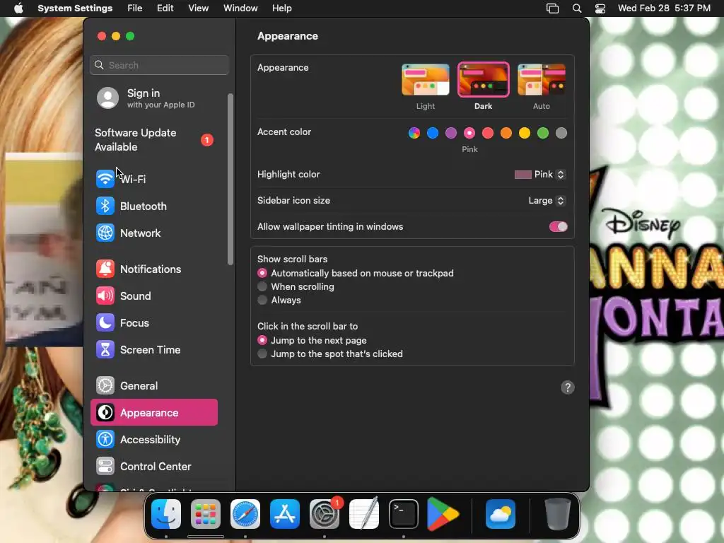Open Sidebar icon size Large dropdown
The image size is (724, 543).
tap(547, 200)
